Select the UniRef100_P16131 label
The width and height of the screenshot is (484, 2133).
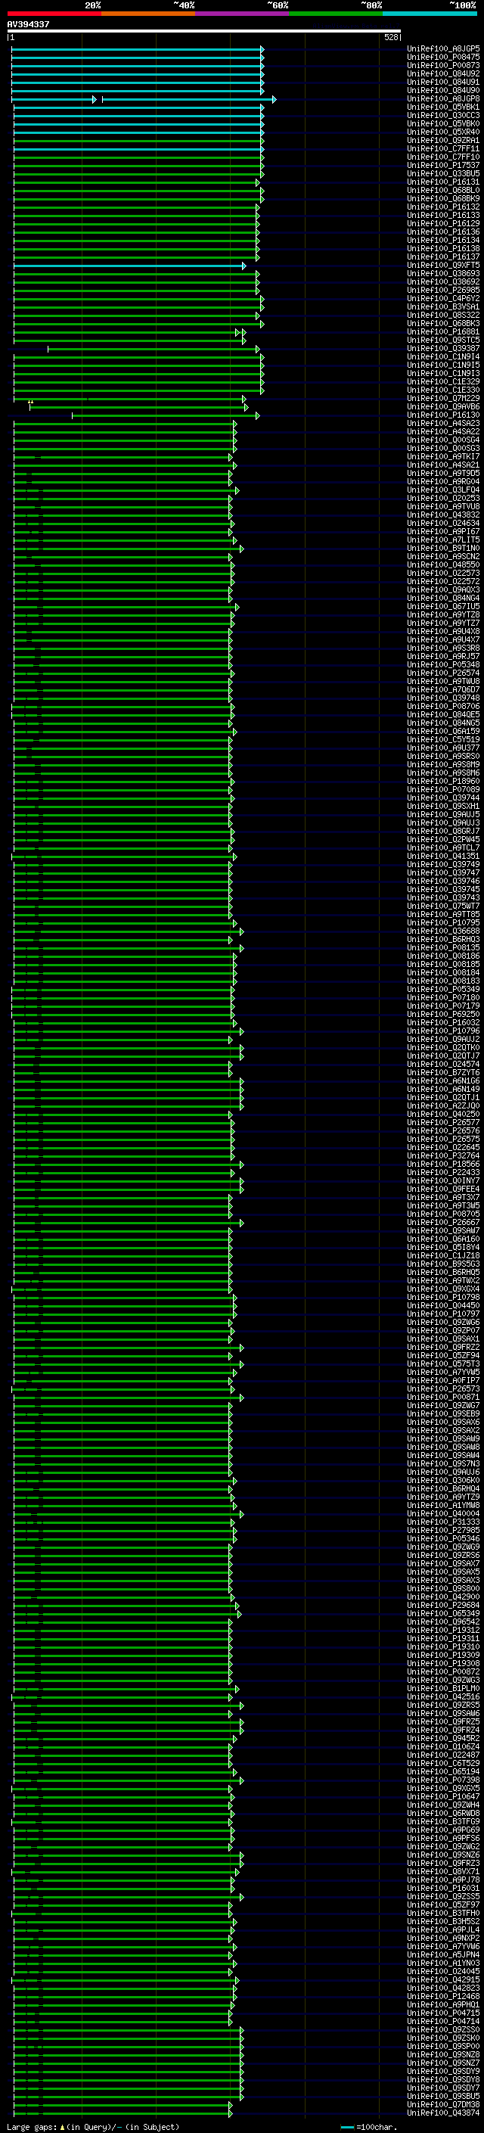442,182
